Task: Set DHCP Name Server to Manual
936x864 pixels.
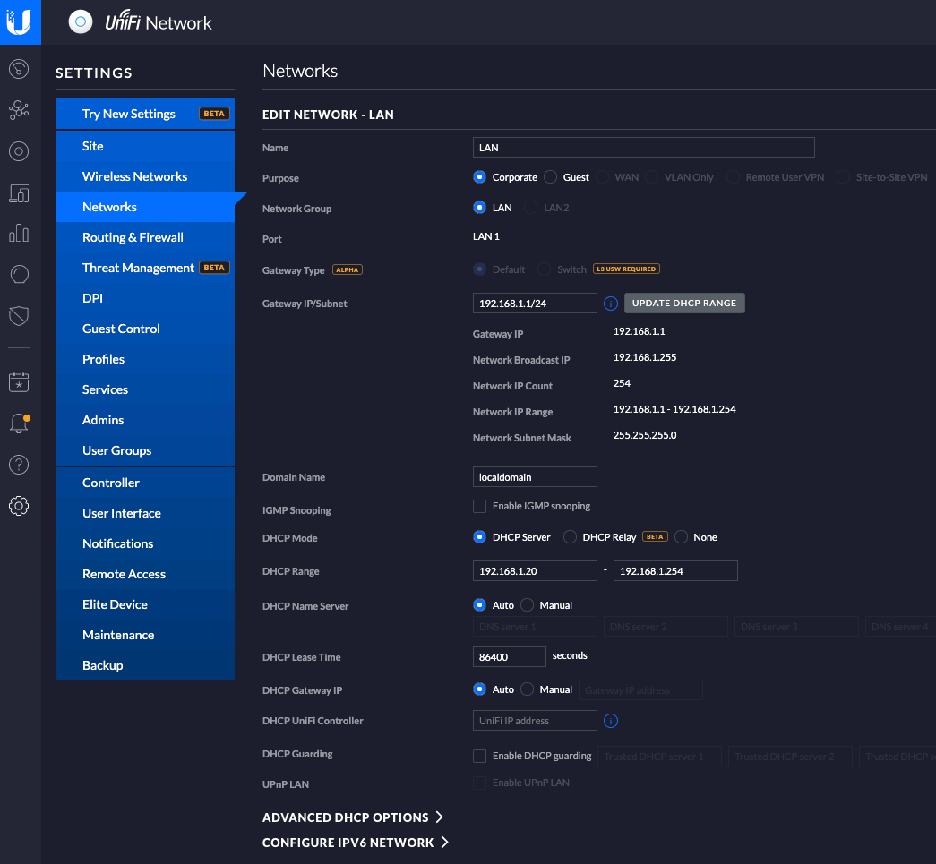Action: tap(529, 604)
